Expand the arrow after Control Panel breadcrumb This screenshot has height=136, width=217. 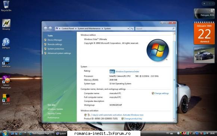(x=76, y=28)
